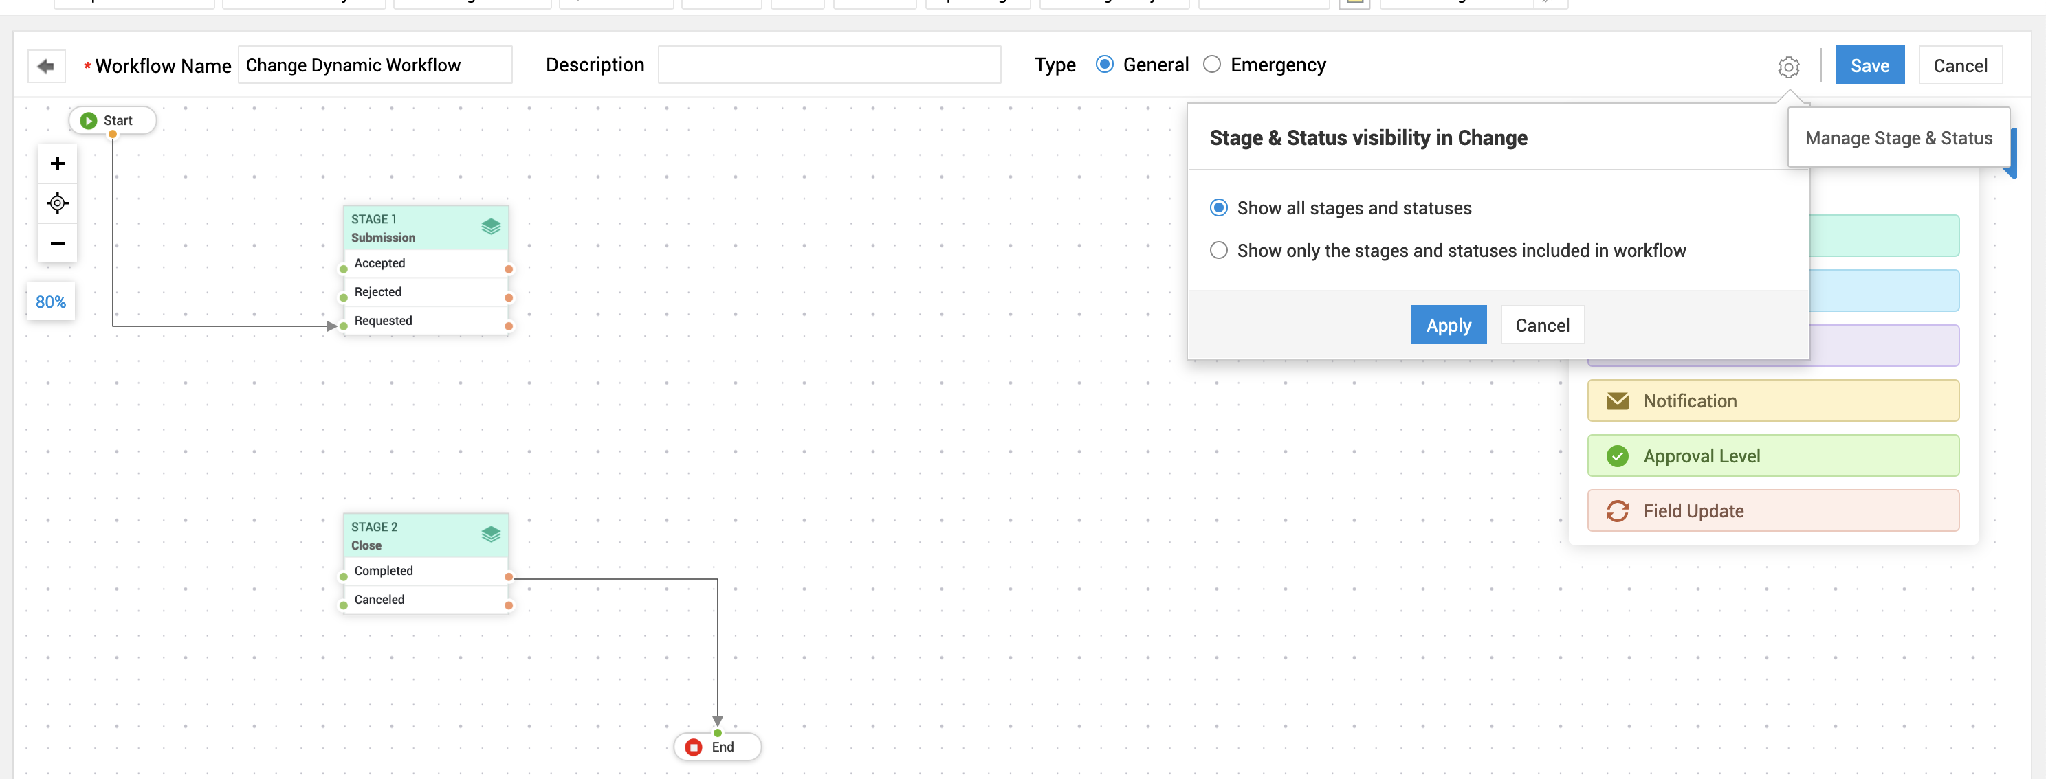The width and height of the screenshot is (2046, 779).
Task: Choose Show all stages and statuses
Action: pyautogui.click(x=1218, y=208)
